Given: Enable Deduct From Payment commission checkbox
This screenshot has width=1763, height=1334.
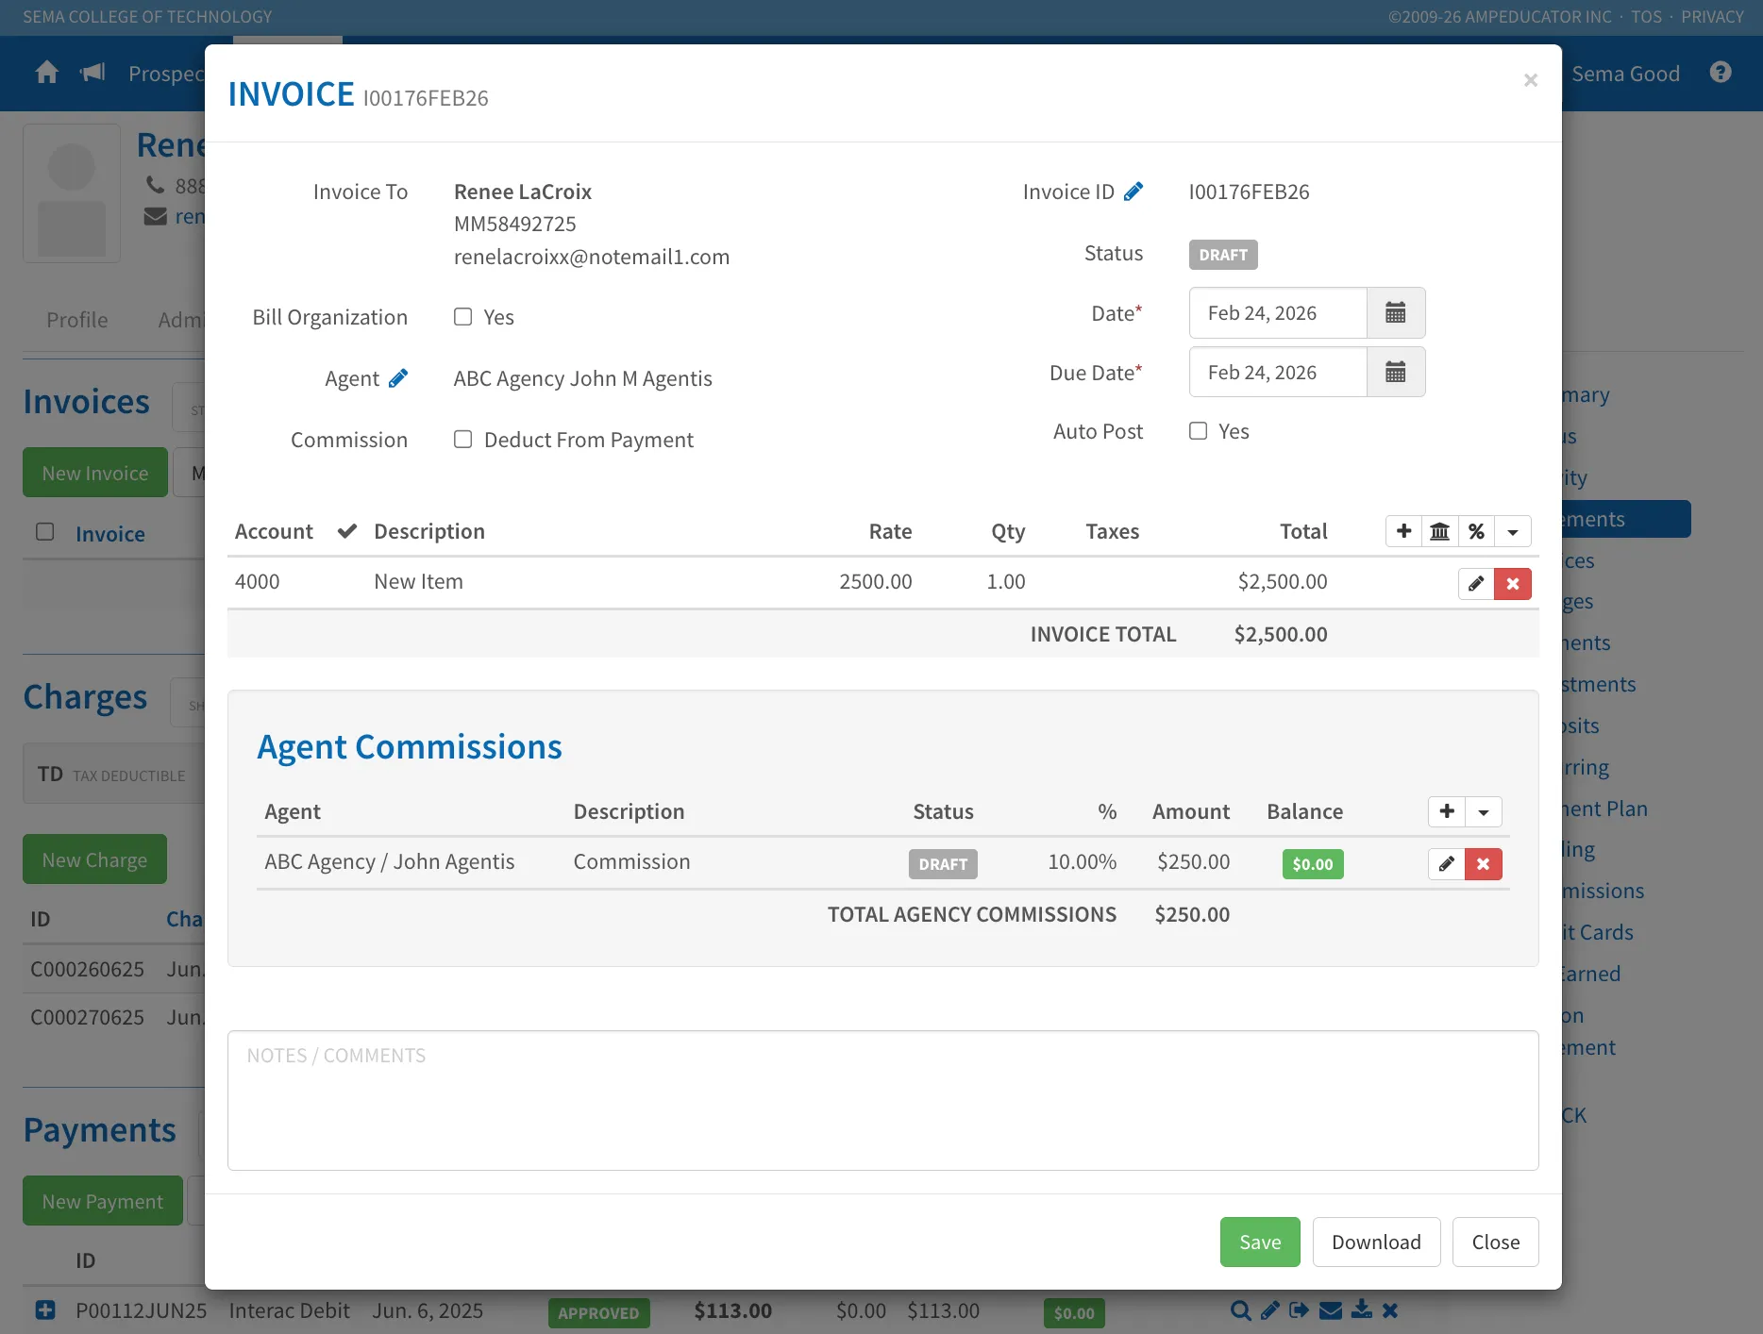Looking at the screenshot, I should [462, 440].
